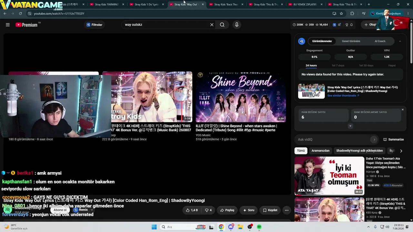Open YOS Music channel link
413x232 pixels.
point(203,135)
